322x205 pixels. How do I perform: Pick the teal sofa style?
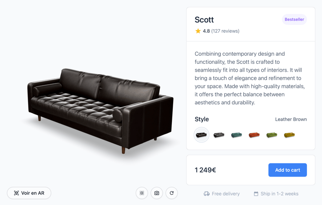tap(236, 135)
